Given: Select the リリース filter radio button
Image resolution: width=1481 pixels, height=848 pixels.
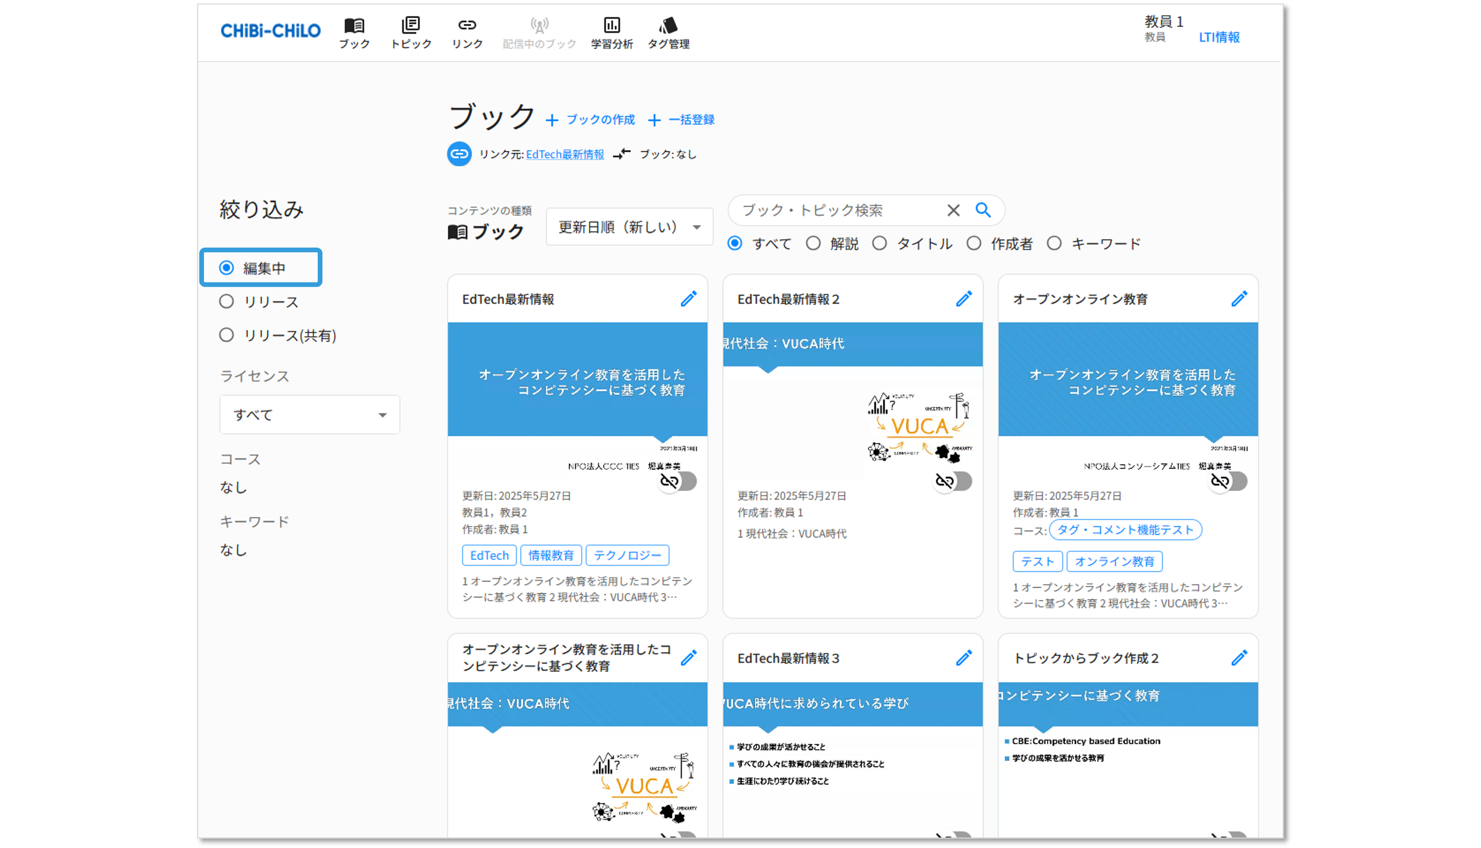Looking at the screenshot, I should [x=227, y=302].
